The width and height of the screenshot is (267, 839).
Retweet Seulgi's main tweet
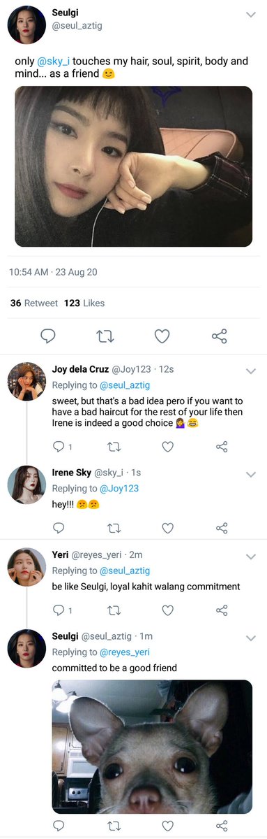coord(105,336)
